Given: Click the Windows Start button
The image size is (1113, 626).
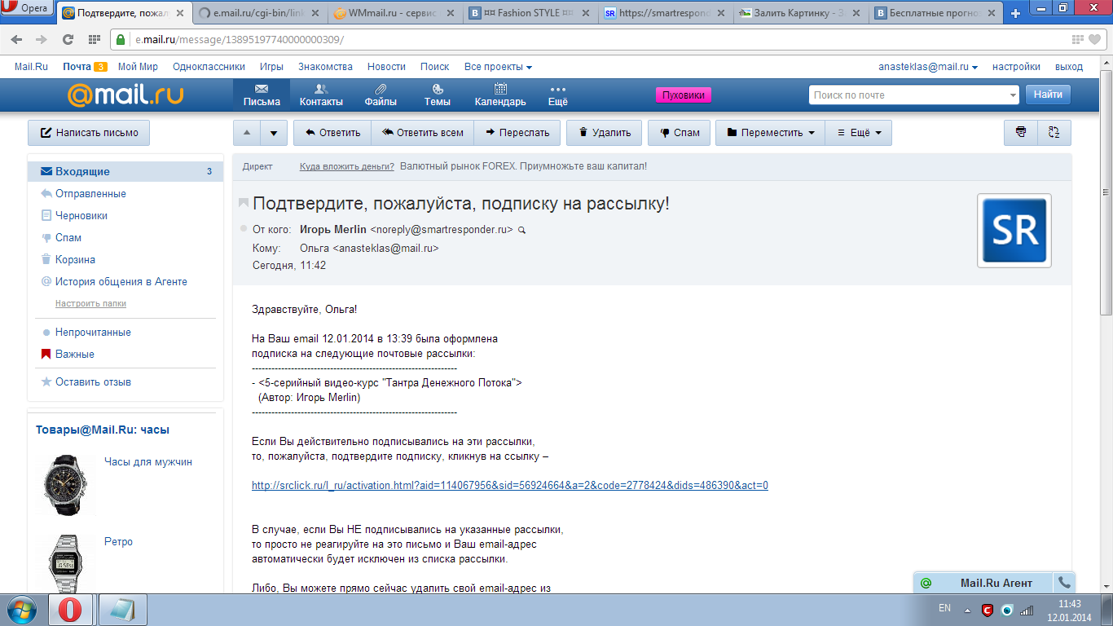Looking at the screenshot, I should [x=20, y=610].
